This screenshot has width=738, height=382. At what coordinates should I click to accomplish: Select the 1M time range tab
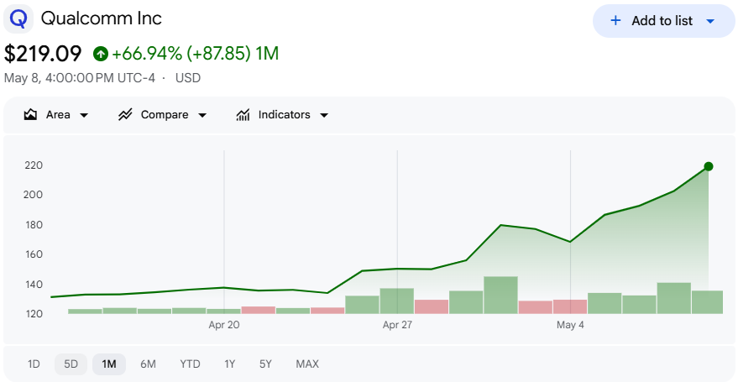point(108,364)
